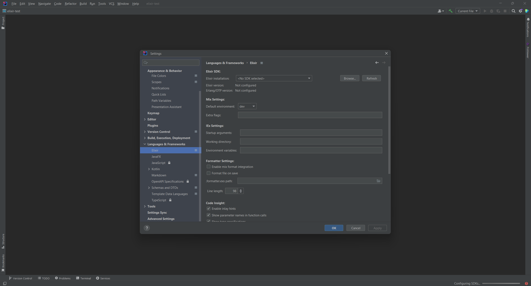The width and height of the screenshot is (531, 286).
Task: Open Version Control tool window
Action: pos(20,278)
